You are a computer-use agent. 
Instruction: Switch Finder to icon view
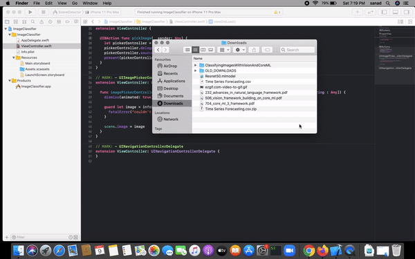187,50
